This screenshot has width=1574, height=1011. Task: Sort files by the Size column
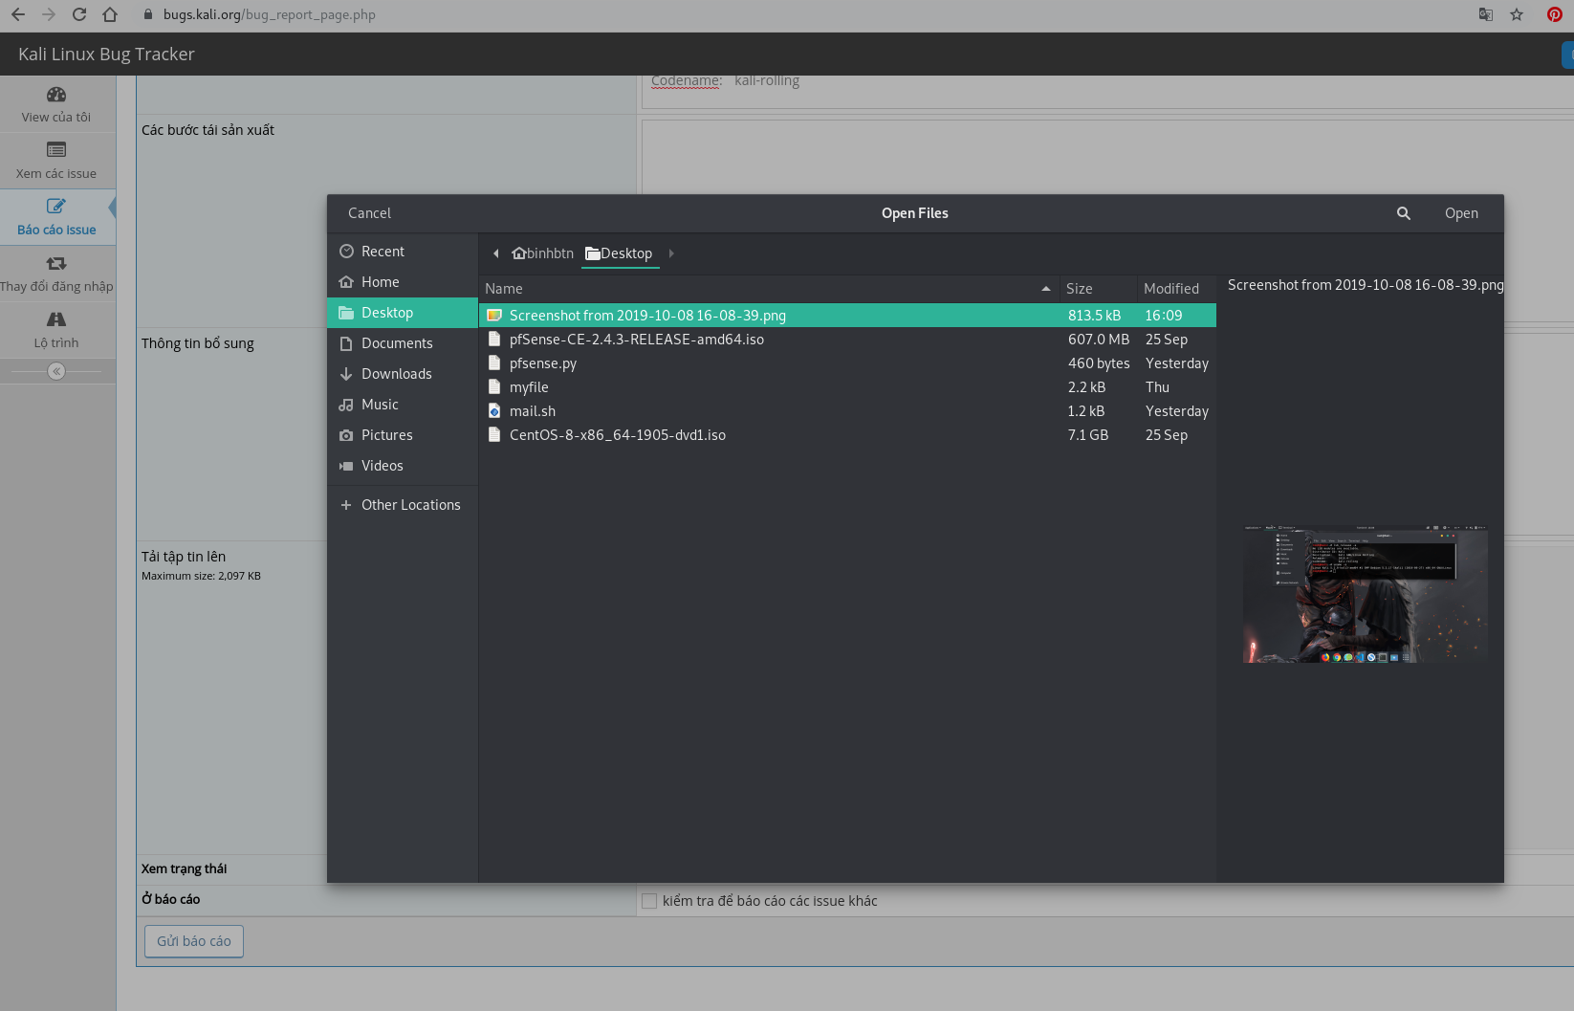coord(1080,289)
